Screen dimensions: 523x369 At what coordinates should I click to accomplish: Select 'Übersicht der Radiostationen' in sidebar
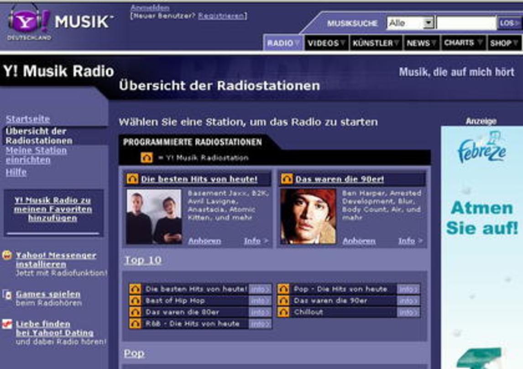click(x=39, y=136)
